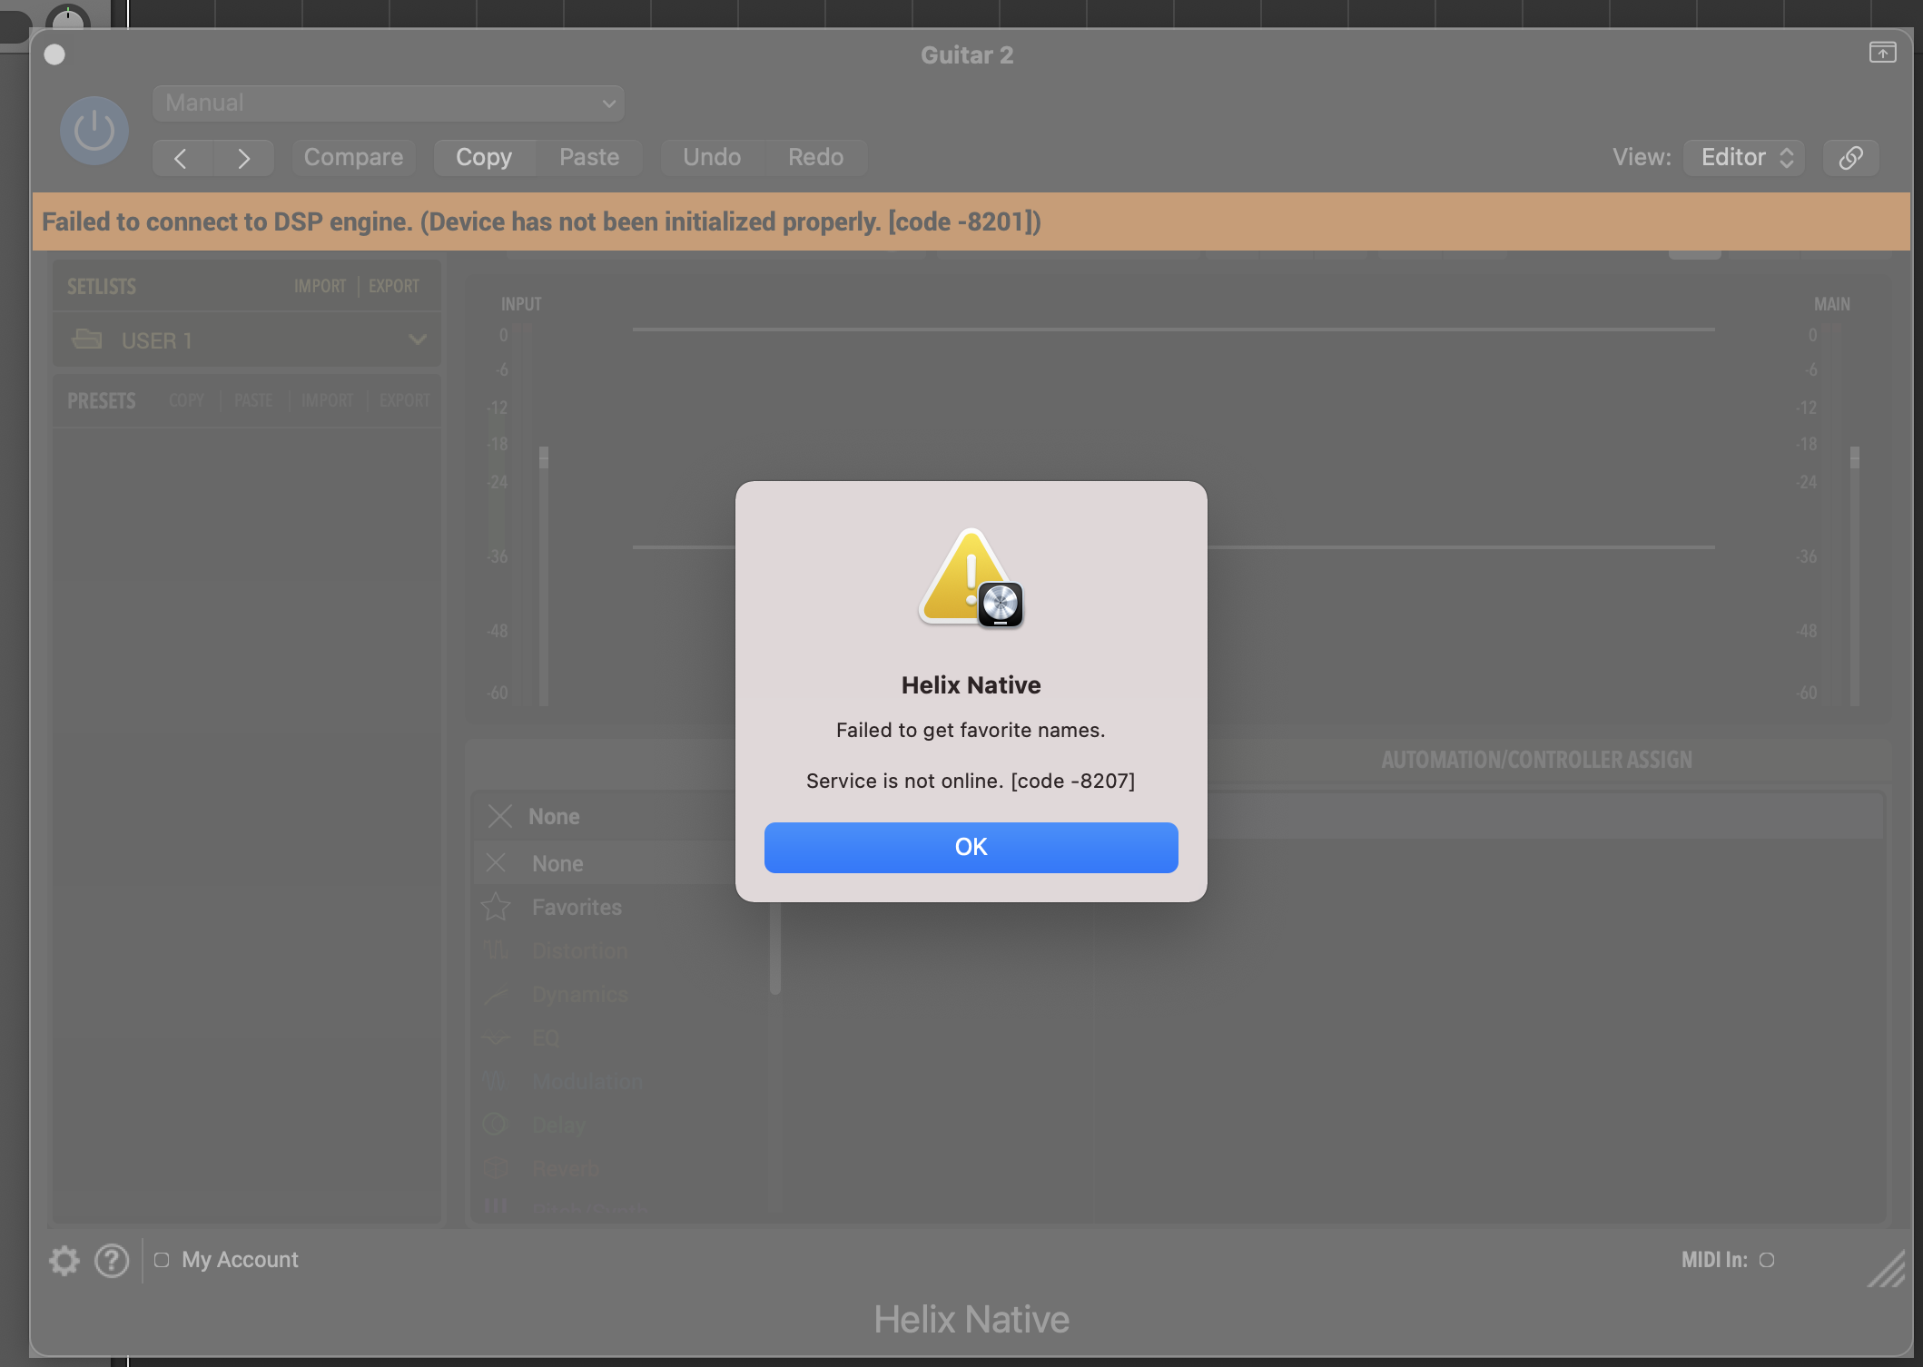This screenshot has height=1367, width=1923.
Task: Click the My Account label
Action: (240, 1260)
